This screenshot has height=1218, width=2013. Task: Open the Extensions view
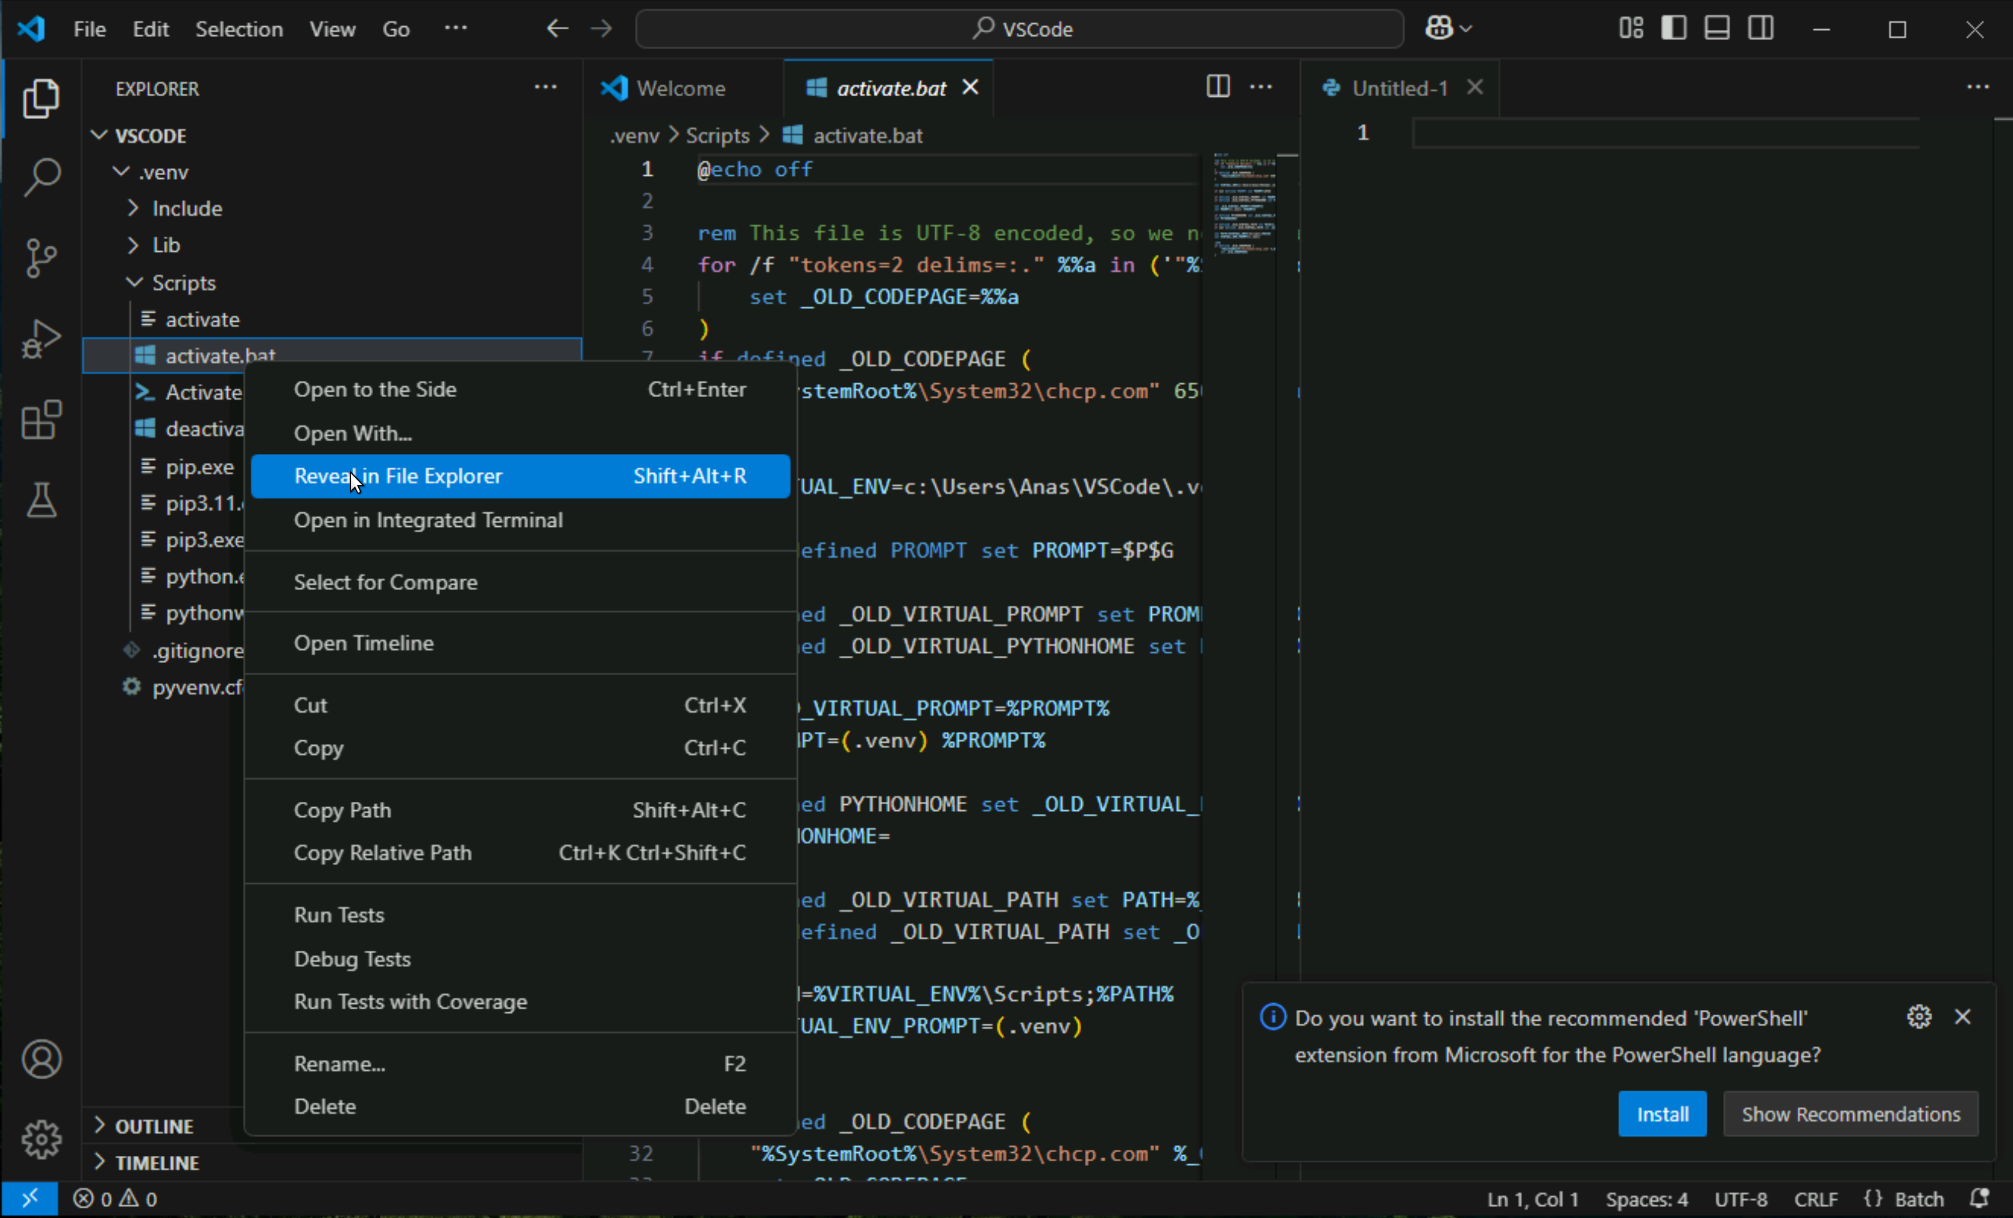(x=41, y=420)
